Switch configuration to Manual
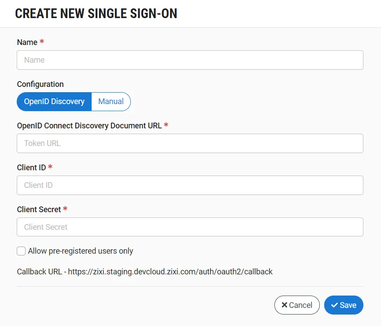The image size is (381, 326). (111, 101)
